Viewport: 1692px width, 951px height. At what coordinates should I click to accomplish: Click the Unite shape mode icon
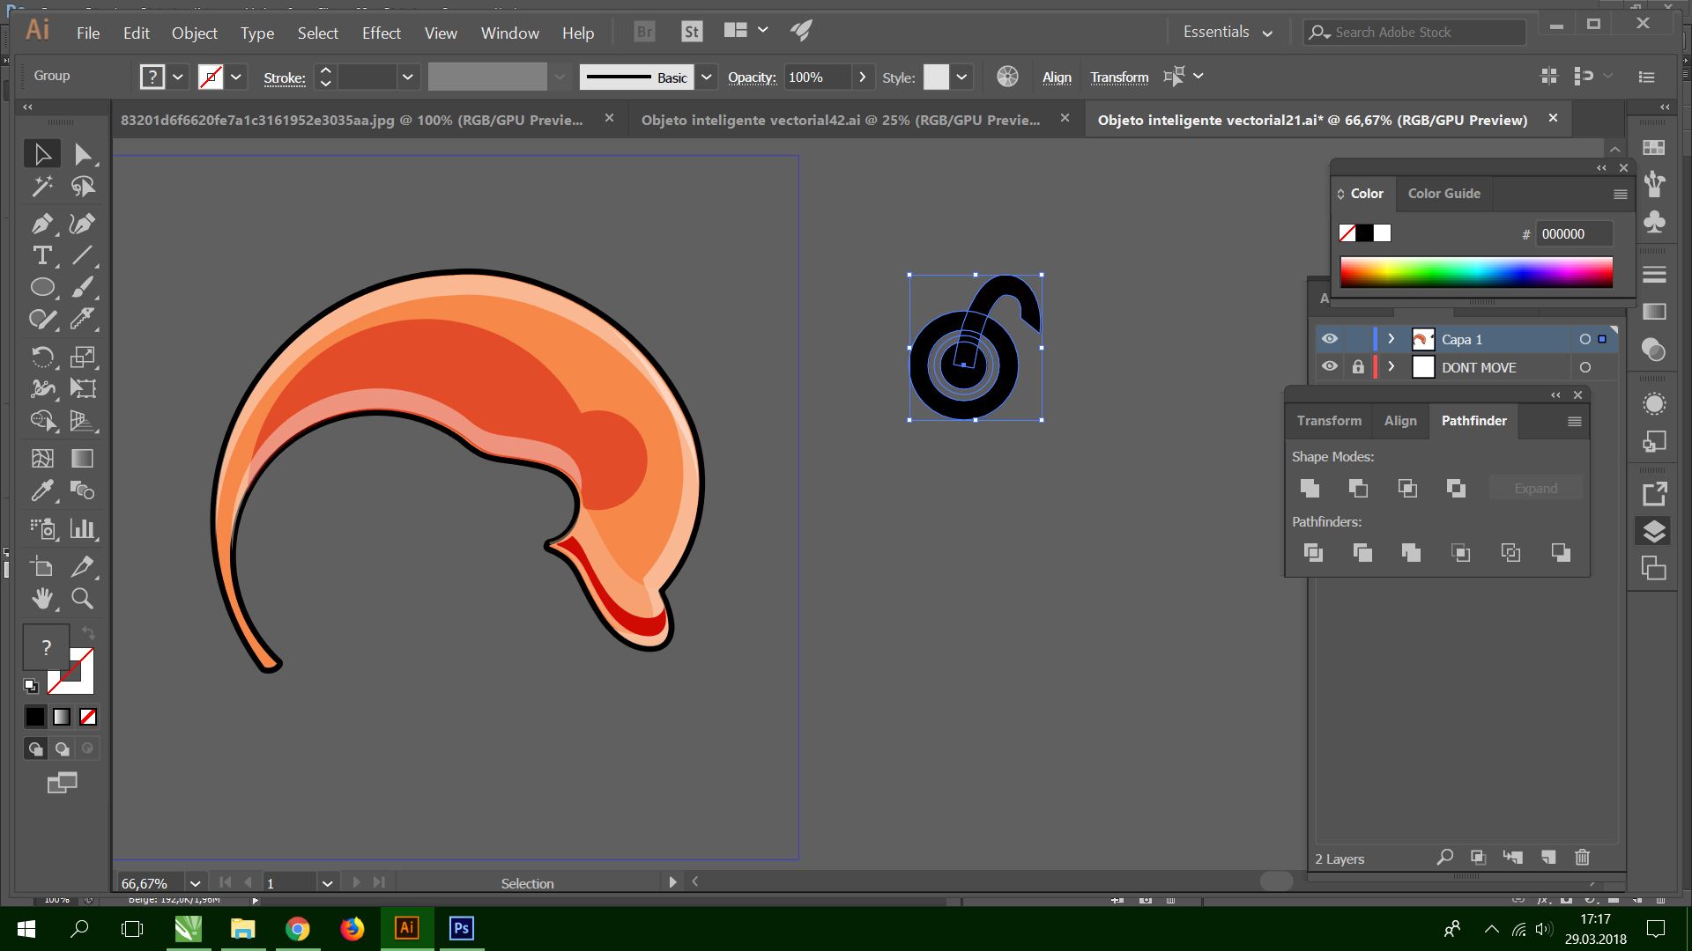coord(1310,488)
